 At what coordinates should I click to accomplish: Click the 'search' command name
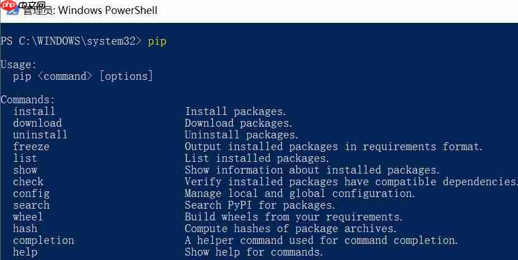click(31, 205)
